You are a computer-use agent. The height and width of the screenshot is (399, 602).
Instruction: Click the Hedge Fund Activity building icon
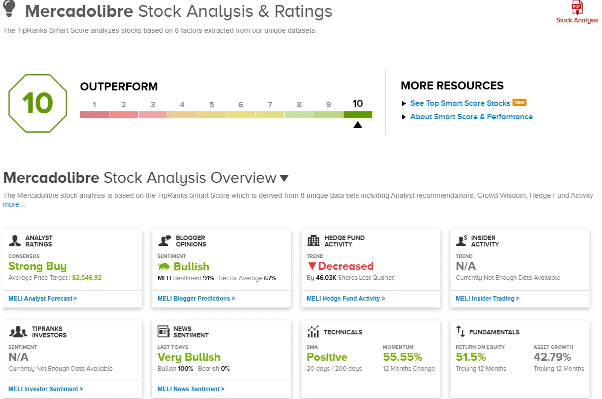[314, 241]
